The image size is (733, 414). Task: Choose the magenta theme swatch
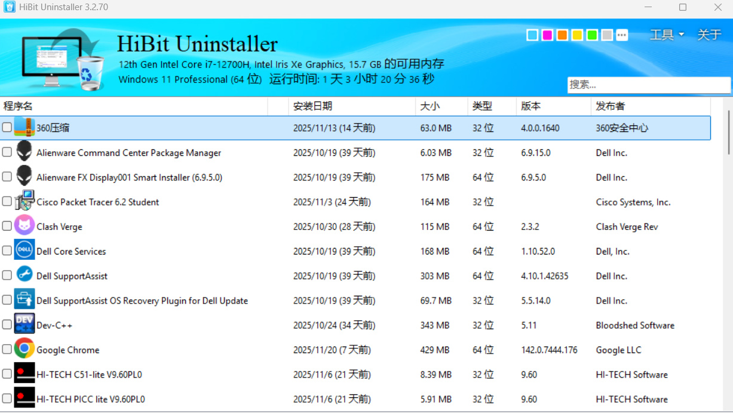pyautogui.click(x=547, y=35)
